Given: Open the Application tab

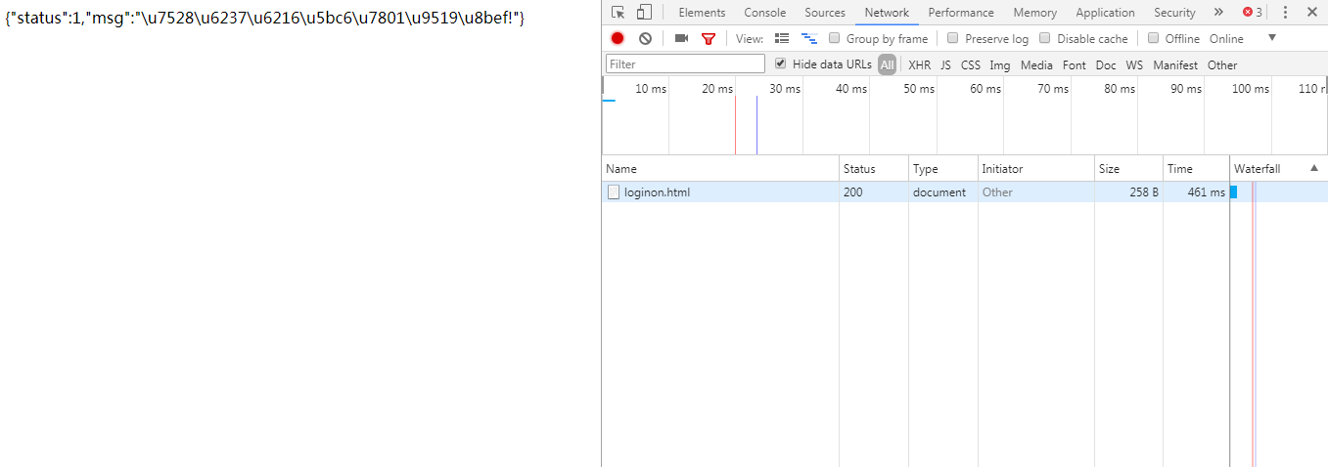Looking at the screenshot, I should click(x=1105, y=13).
